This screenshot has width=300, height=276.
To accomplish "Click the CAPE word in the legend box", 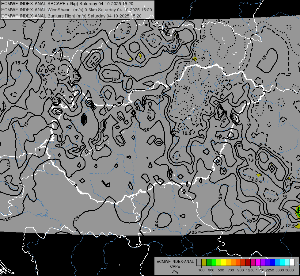I will tap(175, 266).
